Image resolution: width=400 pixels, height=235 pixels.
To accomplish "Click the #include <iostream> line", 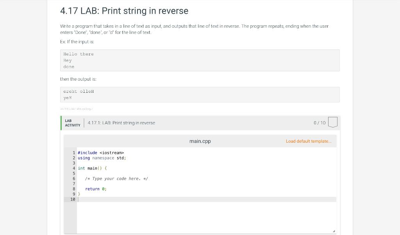I will [100, 152].
